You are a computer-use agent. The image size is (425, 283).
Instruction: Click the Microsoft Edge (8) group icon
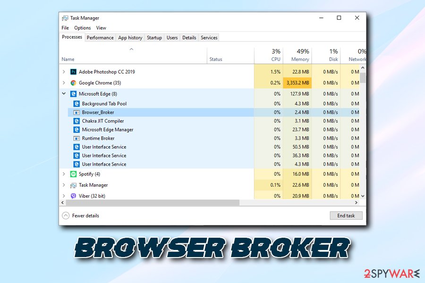tap(73, 94)
